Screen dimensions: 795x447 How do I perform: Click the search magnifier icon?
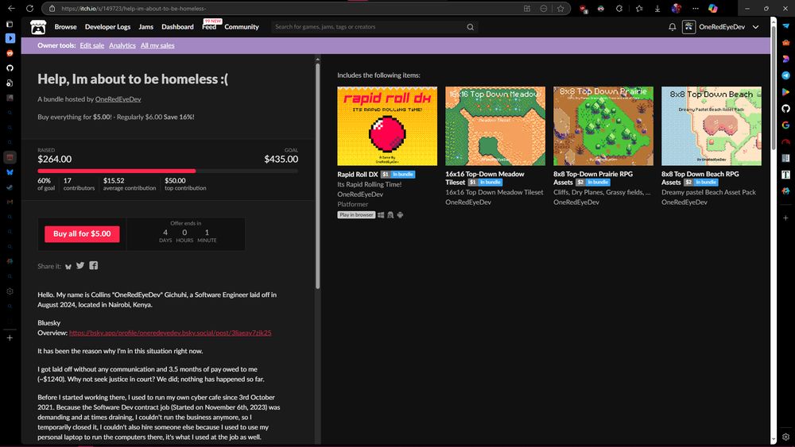471,27
